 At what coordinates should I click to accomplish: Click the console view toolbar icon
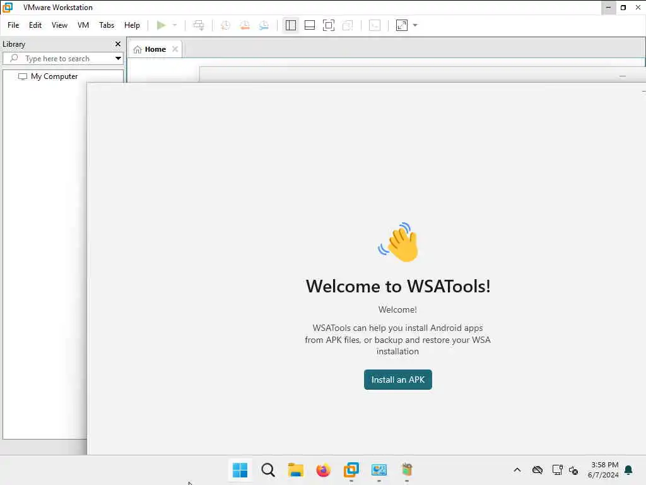[375, 25]
